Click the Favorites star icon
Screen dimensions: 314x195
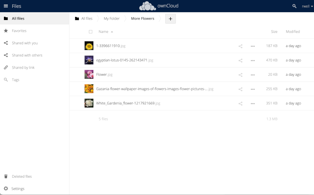tap(6, 31)
